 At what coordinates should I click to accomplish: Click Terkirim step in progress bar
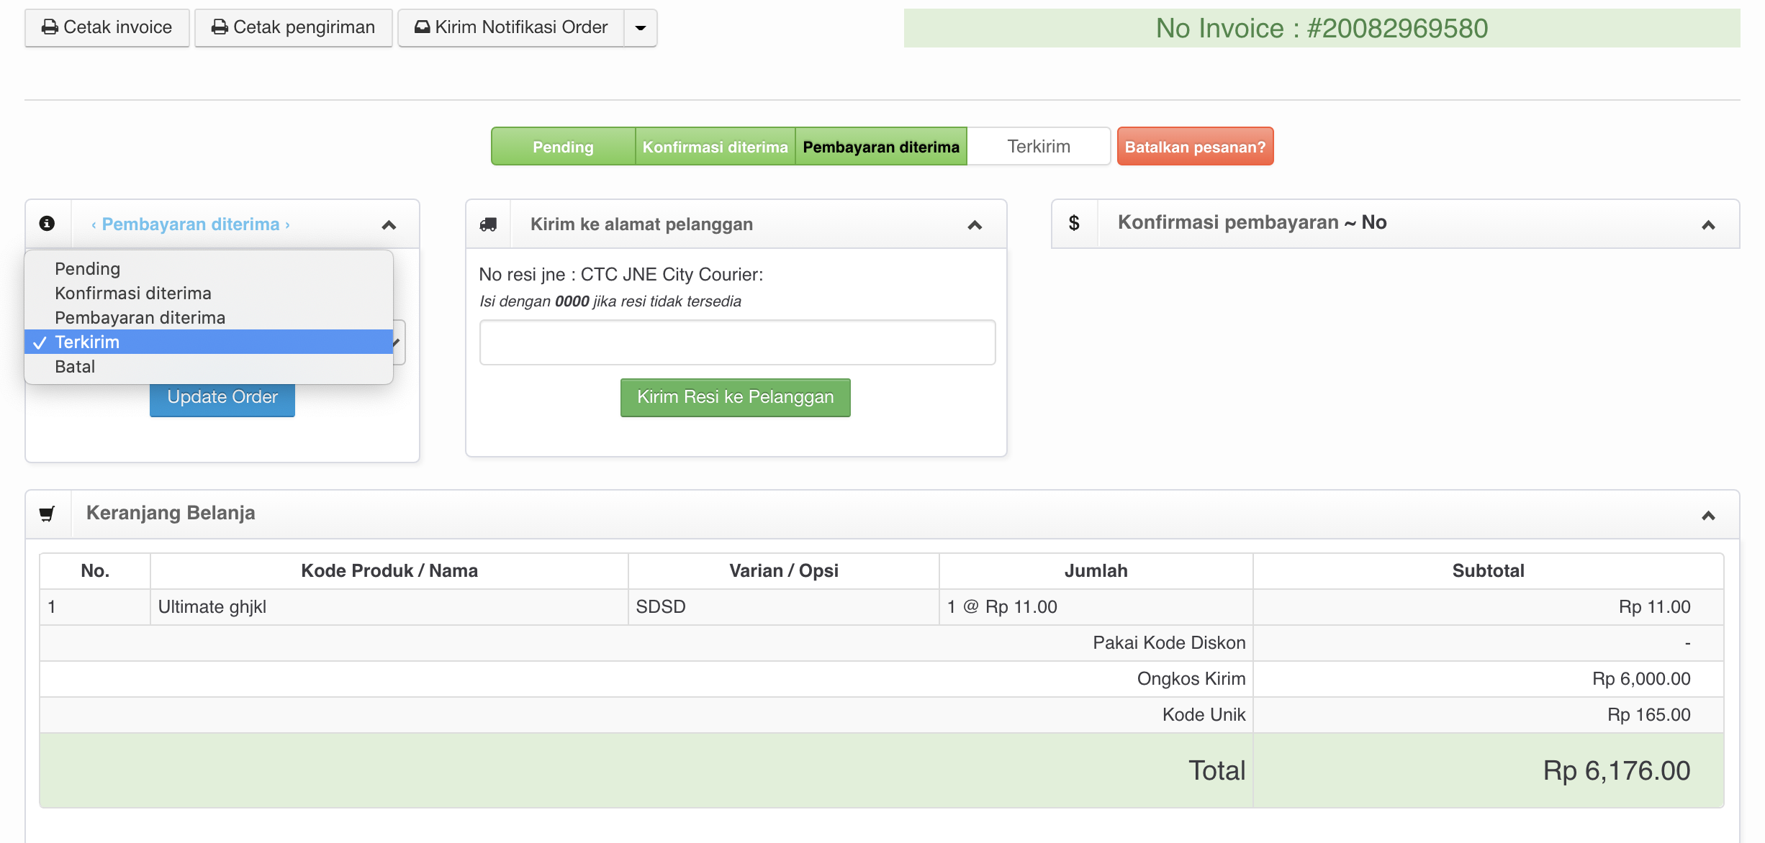(x=1038, y=147)
